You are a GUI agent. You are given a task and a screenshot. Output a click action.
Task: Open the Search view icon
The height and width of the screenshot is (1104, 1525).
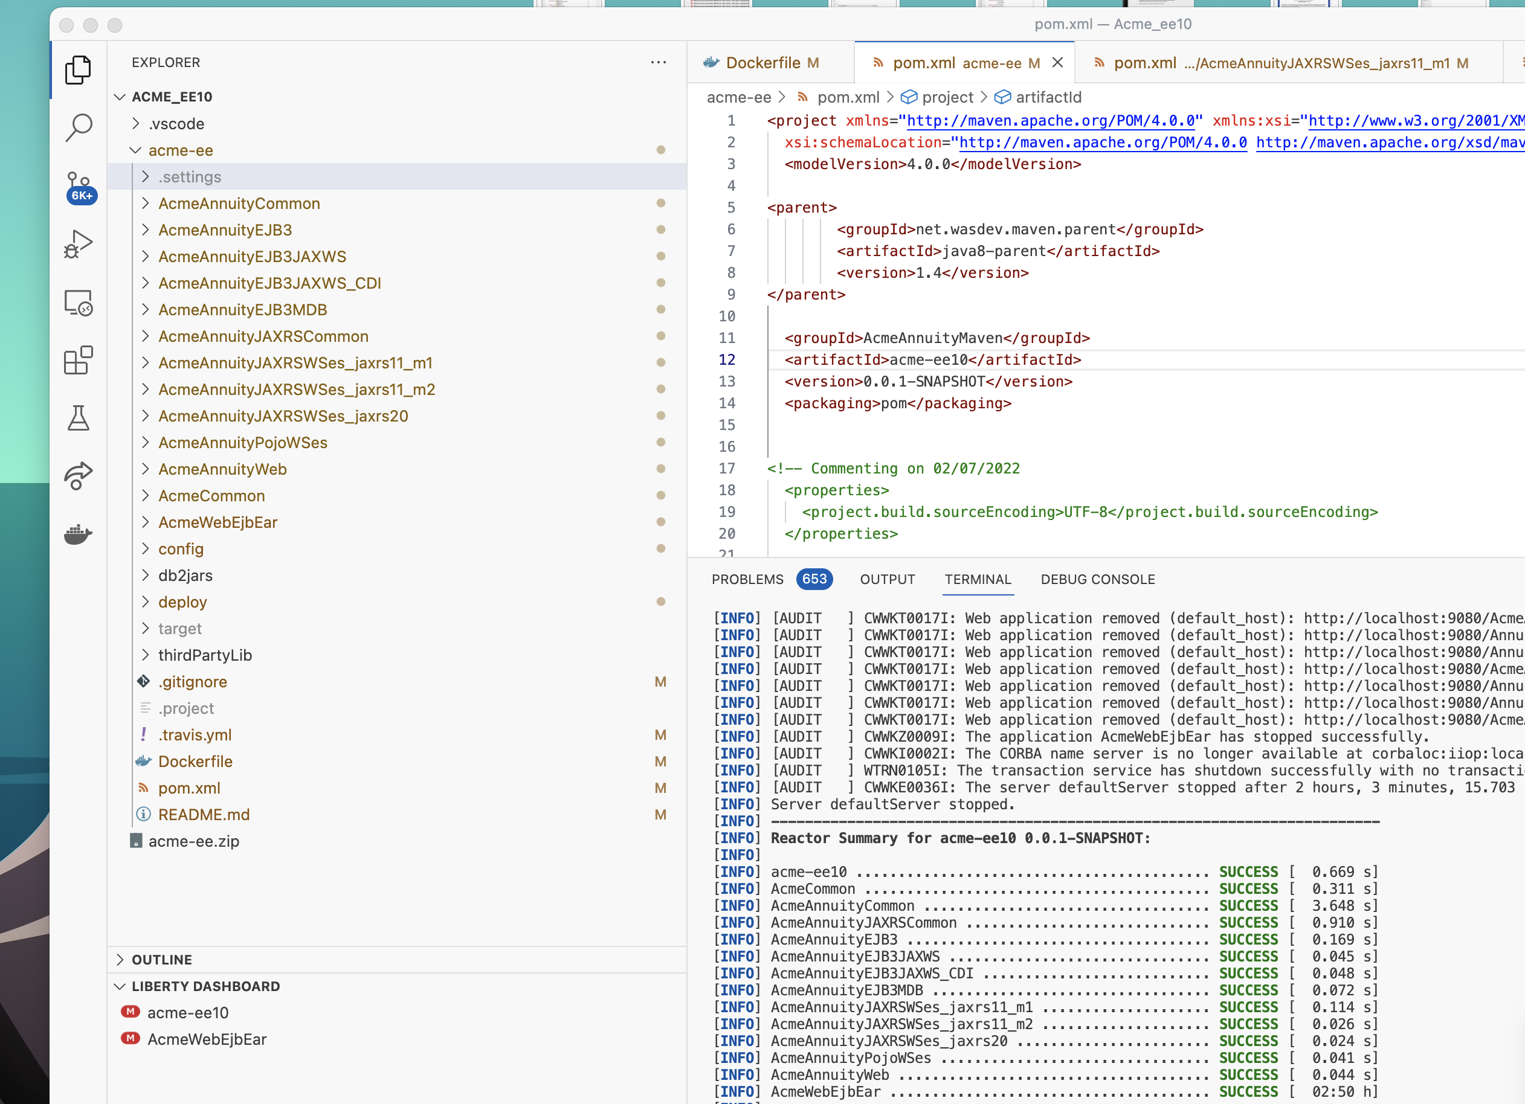click(79, 127)
